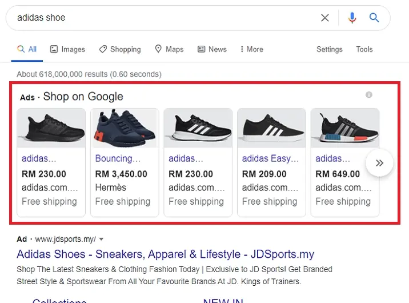Open the News tab
409x303 pixels.
tap(212, 49)
